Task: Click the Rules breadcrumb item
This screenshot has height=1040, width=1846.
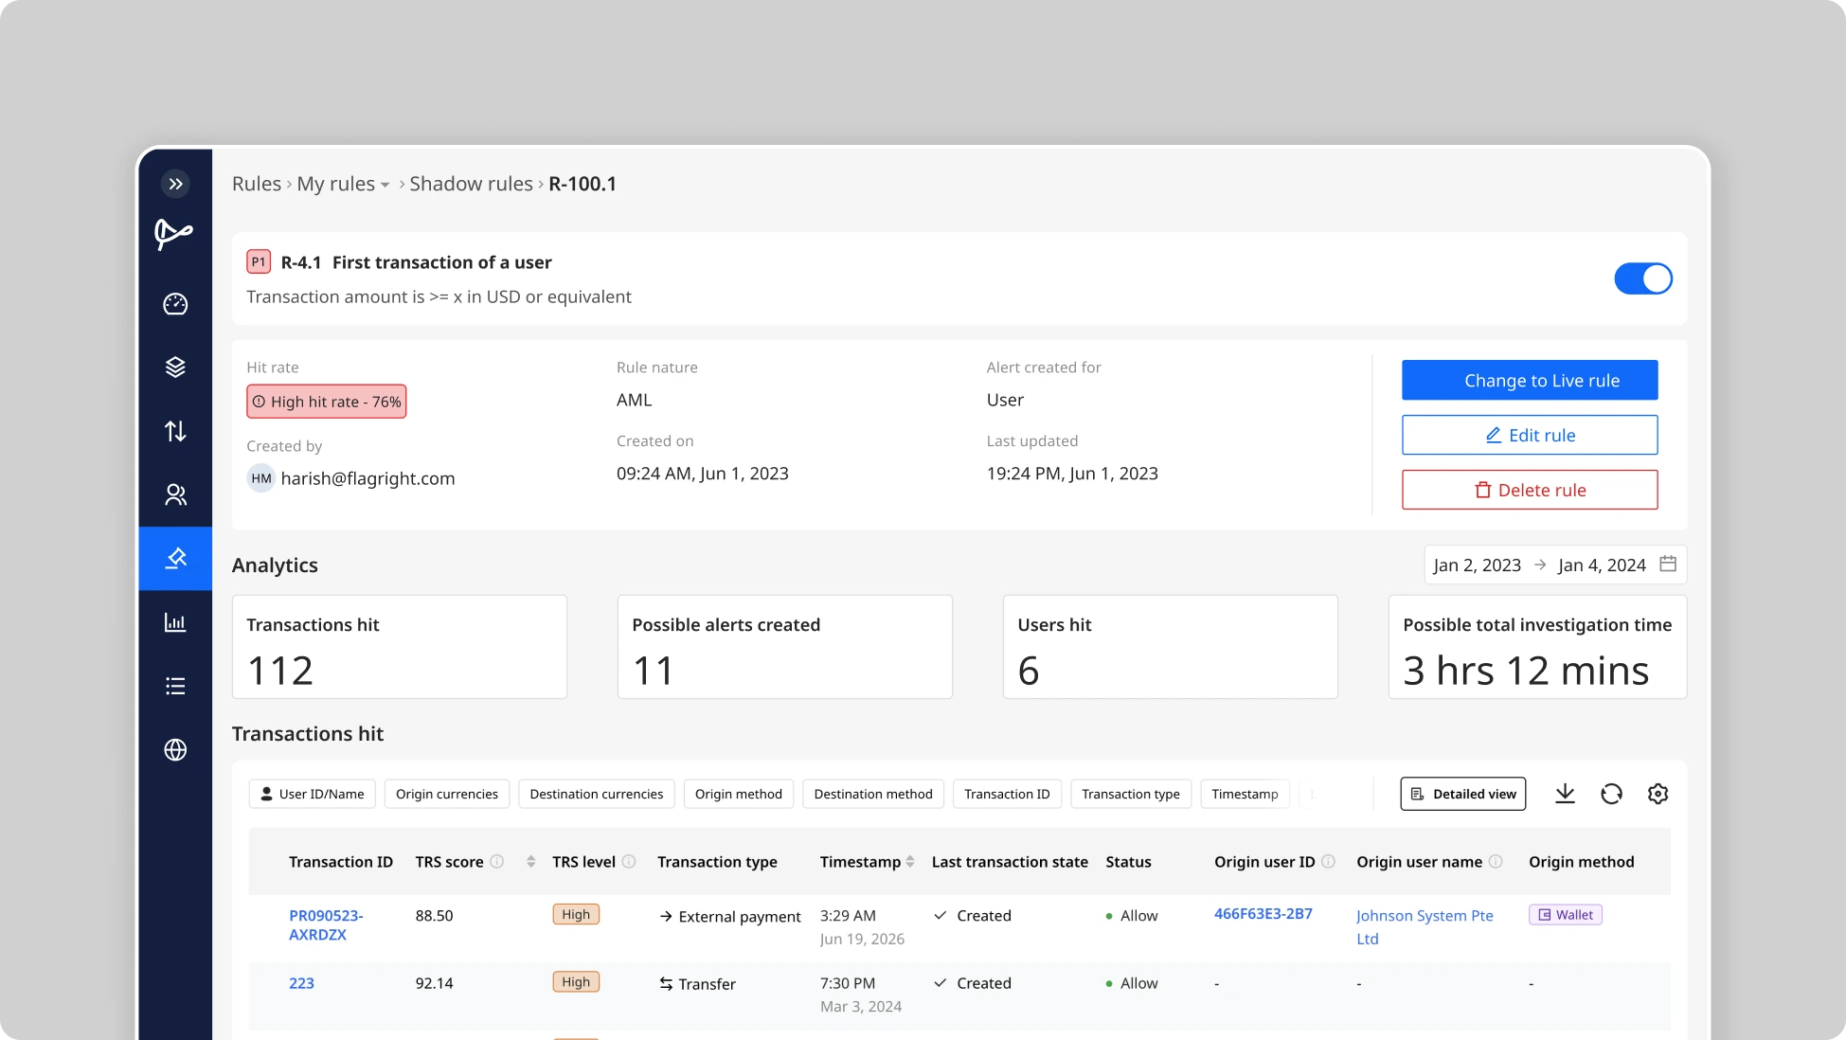Action: click(256, 184)
